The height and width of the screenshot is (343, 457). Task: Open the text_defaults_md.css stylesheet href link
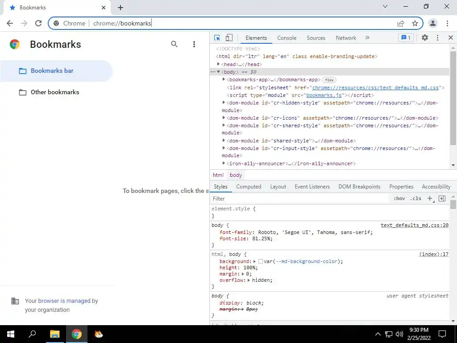375,88
